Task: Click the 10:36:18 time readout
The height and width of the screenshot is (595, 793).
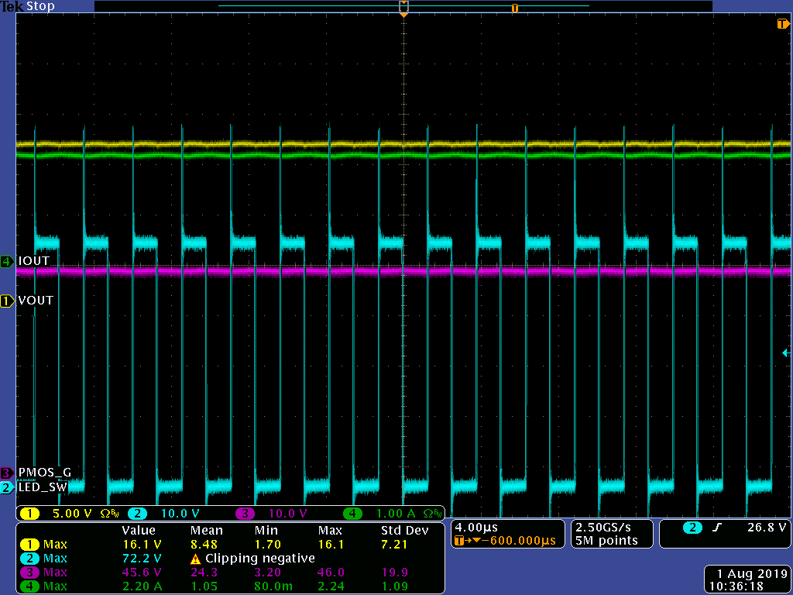Action: coord(736,586)
